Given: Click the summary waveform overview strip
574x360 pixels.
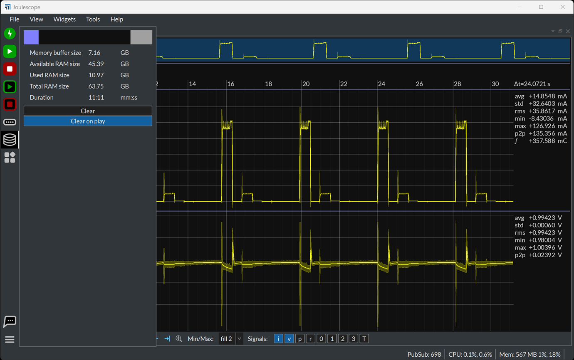Looking at the screenshot, I should pyautogui.click(x=363, y=50).
